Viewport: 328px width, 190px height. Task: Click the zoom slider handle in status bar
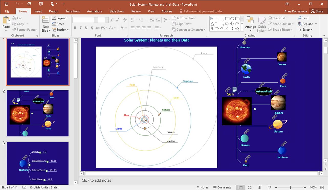(x=290, y=187)
